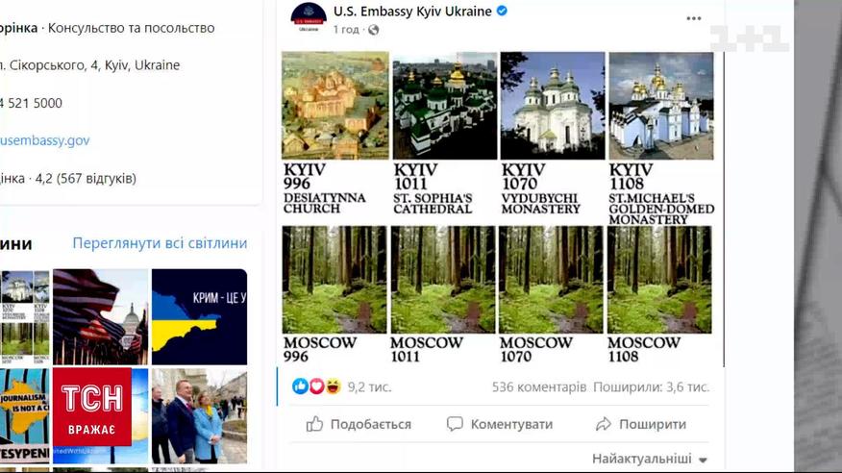Click the globe public-visibility icon
Viewport: 842px width, 473px height.
point(374,30)
